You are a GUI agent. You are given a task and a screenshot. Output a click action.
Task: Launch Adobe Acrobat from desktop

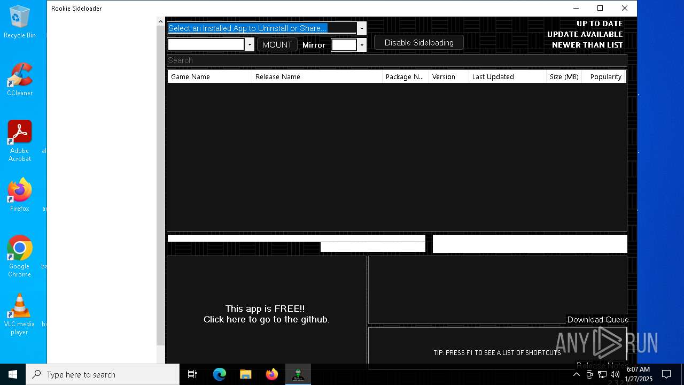19,141
